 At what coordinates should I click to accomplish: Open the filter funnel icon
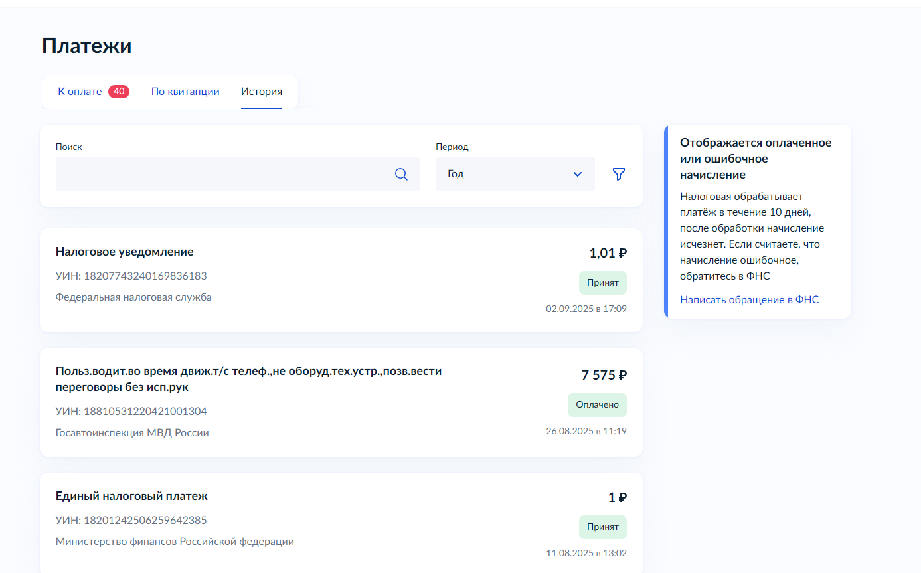tap(619, 174)
